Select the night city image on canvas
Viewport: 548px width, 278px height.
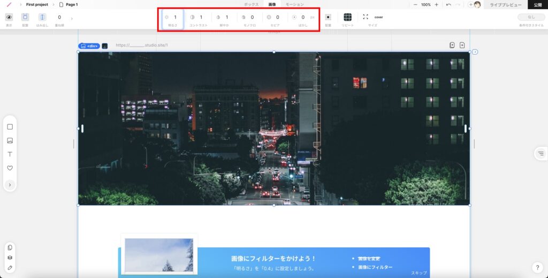click(x=273, y=129)
